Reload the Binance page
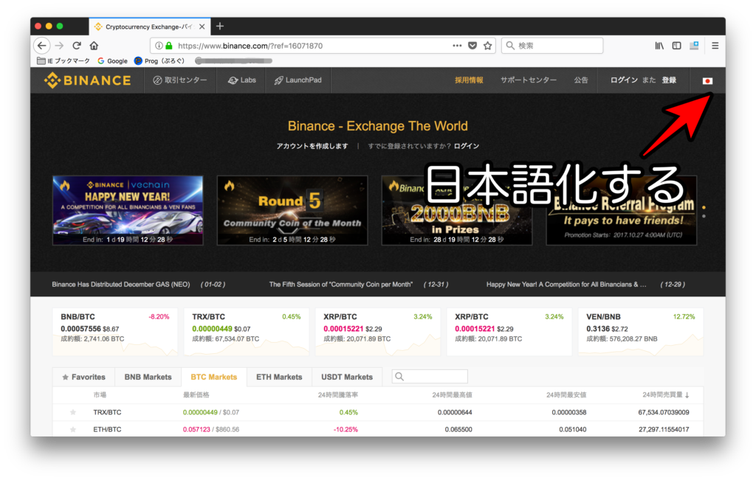This screenshot has height=480, width=756. click(77, 46)
